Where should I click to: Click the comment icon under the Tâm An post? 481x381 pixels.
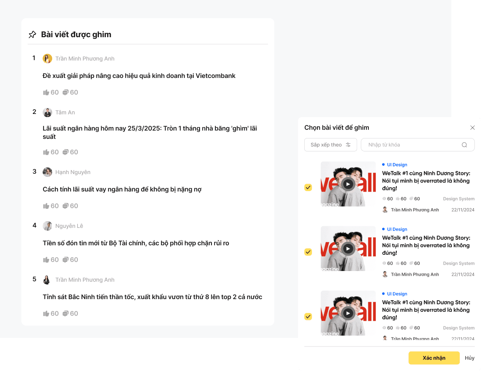click(66, 152)
